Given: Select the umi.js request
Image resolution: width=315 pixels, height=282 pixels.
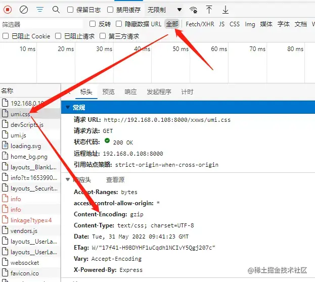Looking at the screenshot, I should 30,135.
